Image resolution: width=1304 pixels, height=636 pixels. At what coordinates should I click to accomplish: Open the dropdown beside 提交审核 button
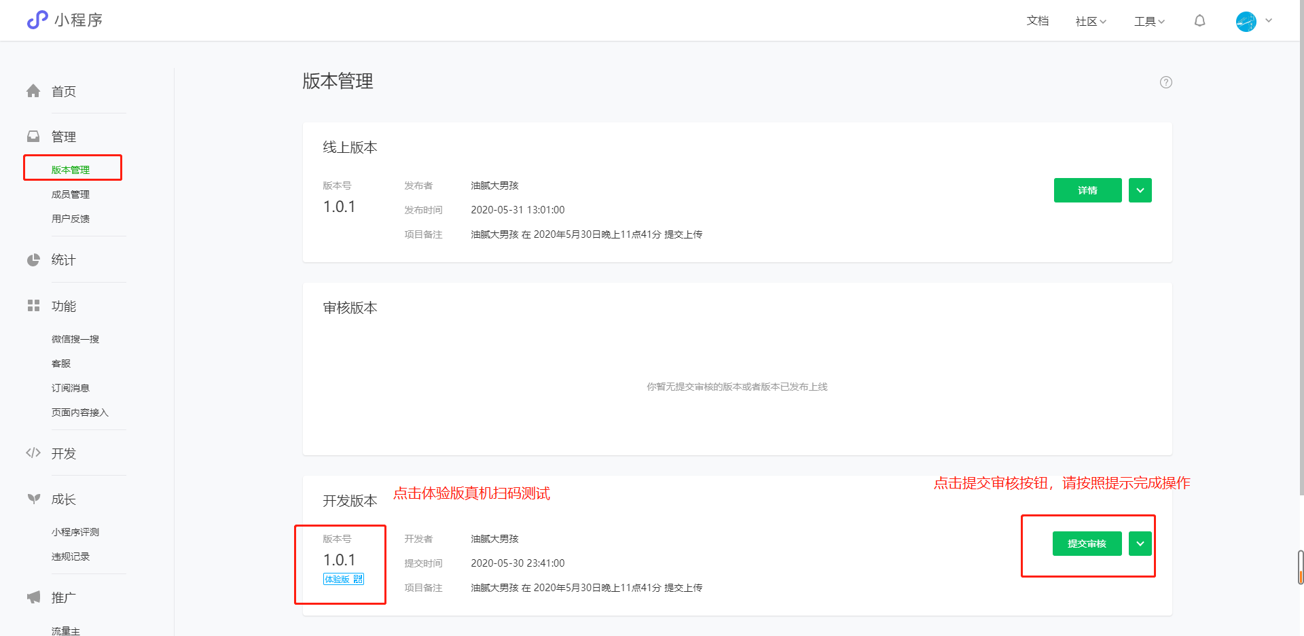point(1140,544)
